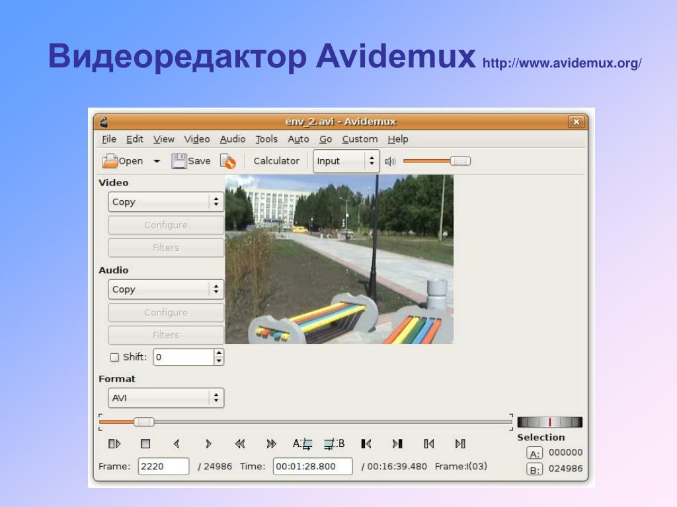Click Selection A: button
This screenshot has height=507, width=677.
click(534, 453)
